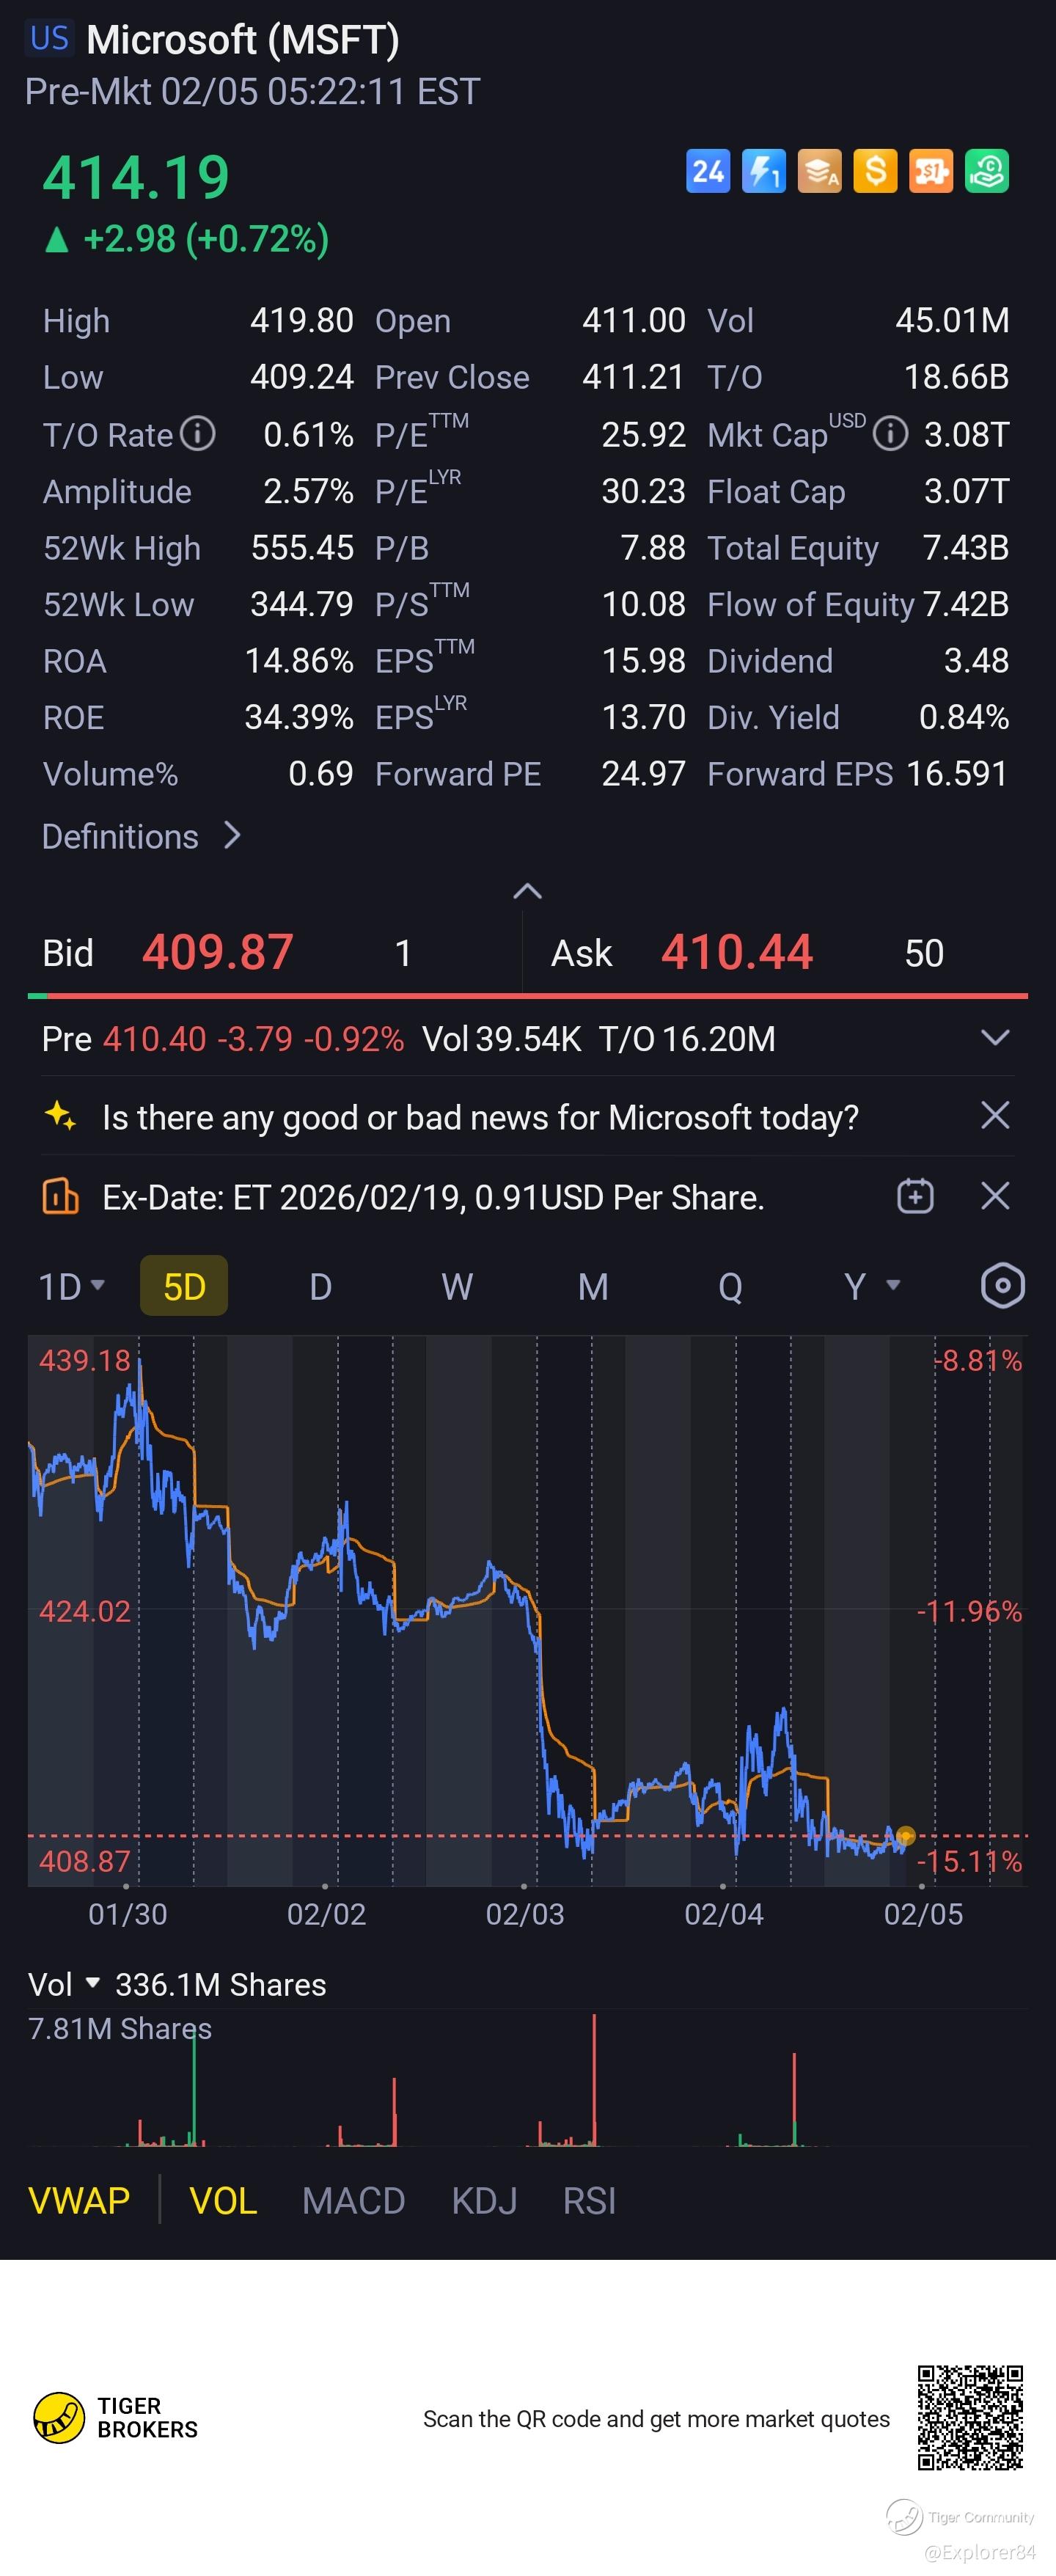Tap the lightning bolt badge icon

tap(764, 171)
